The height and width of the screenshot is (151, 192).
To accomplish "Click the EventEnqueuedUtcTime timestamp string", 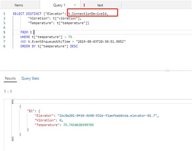I will (x=101, y=41).
